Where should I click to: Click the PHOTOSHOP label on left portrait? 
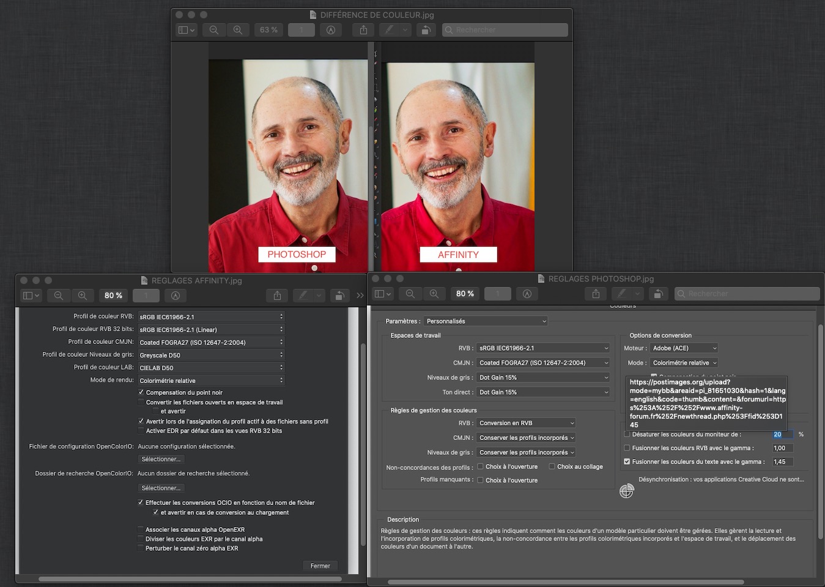click(297, 255)
